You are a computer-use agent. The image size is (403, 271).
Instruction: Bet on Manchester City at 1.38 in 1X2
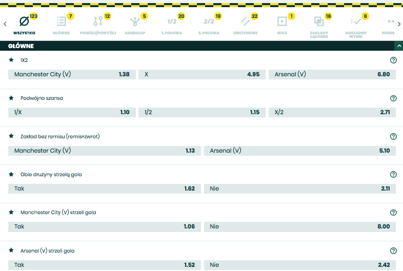coord(72,74)
